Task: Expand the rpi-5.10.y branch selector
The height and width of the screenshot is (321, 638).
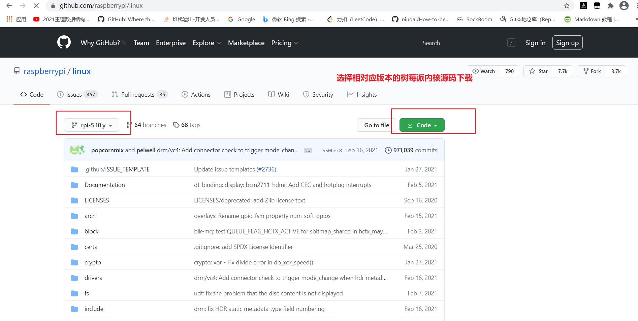Action: [92, 125]
